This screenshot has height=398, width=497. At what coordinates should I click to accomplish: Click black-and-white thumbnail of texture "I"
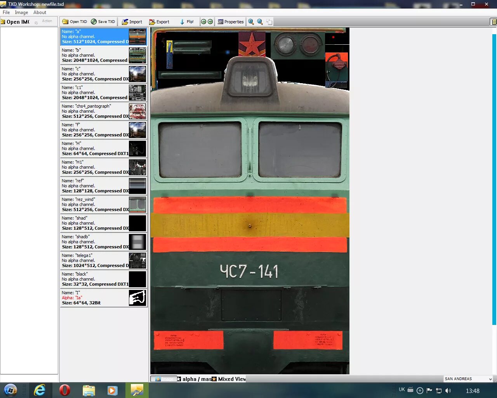coord(137,298)
